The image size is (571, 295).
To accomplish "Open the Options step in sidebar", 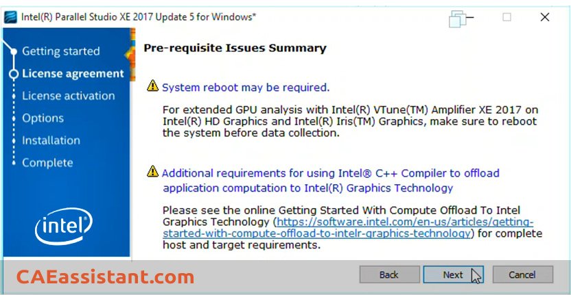I will 43,118.
